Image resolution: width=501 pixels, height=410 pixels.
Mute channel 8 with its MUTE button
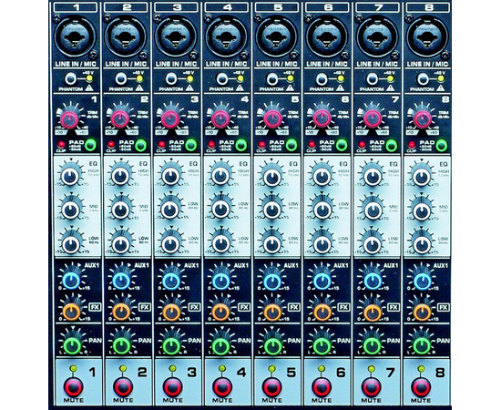(x=421, y=387)
